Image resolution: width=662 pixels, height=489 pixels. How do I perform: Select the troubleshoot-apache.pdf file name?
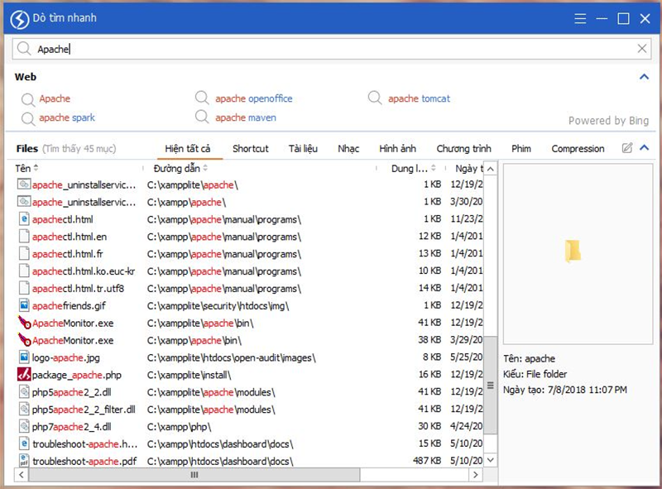pos(84,461)
